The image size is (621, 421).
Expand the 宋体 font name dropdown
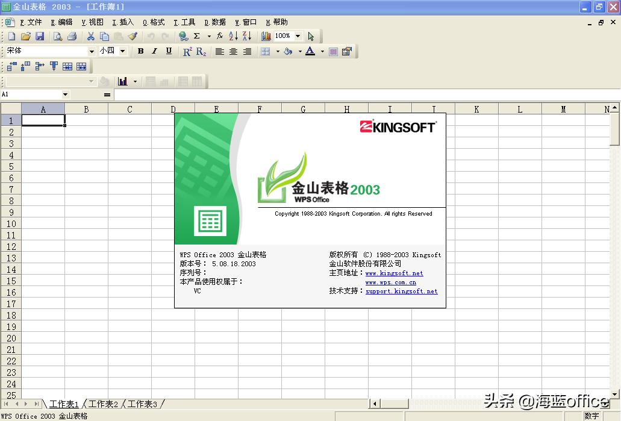92,51
